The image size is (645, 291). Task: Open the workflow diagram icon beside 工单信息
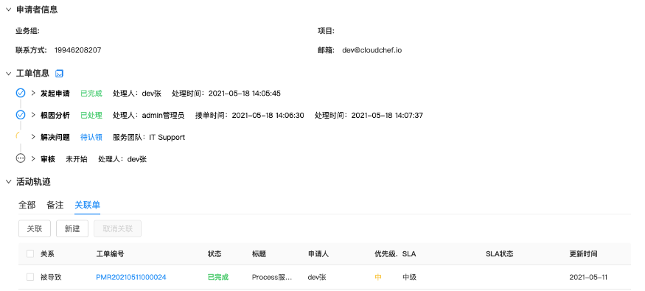coord(59,74)
